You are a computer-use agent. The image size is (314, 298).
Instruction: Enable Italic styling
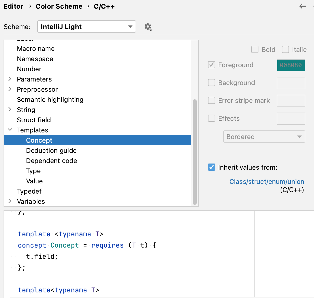[x=285, y=49]
